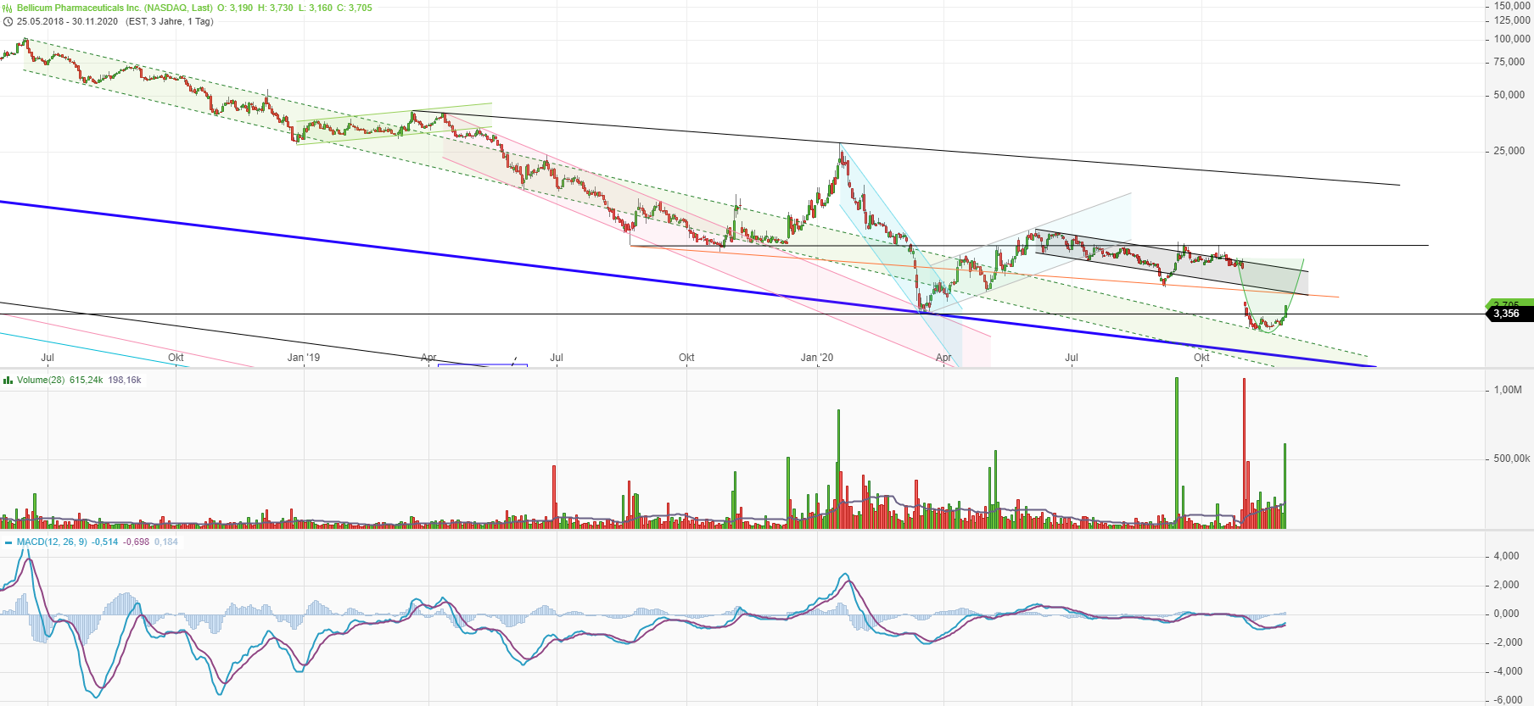Click the MACD indicator line icon
Image resolution: width=1534 pixels, height=706 pixels.
(8, 542)
